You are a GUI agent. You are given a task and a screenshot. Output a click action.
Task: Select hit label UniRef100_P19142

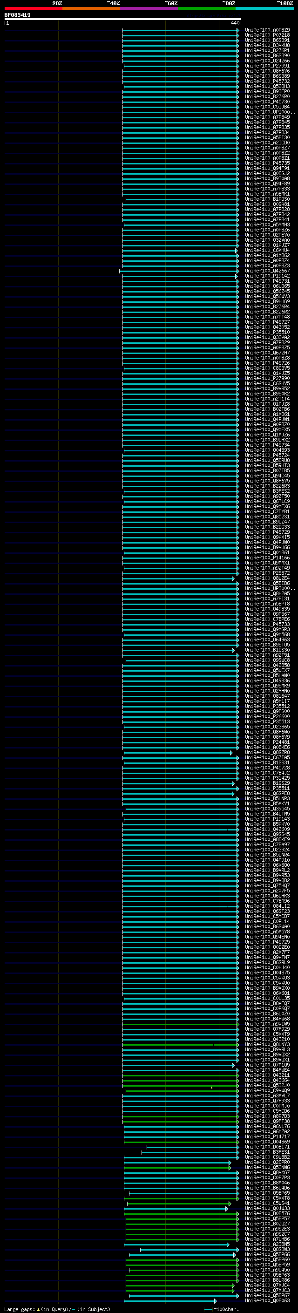pos(267,276)
